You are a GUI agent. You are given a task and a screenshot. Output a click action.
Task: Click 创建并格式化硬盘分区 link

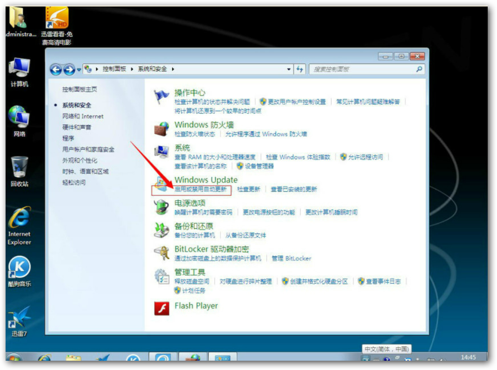click(x=319, y=281)
